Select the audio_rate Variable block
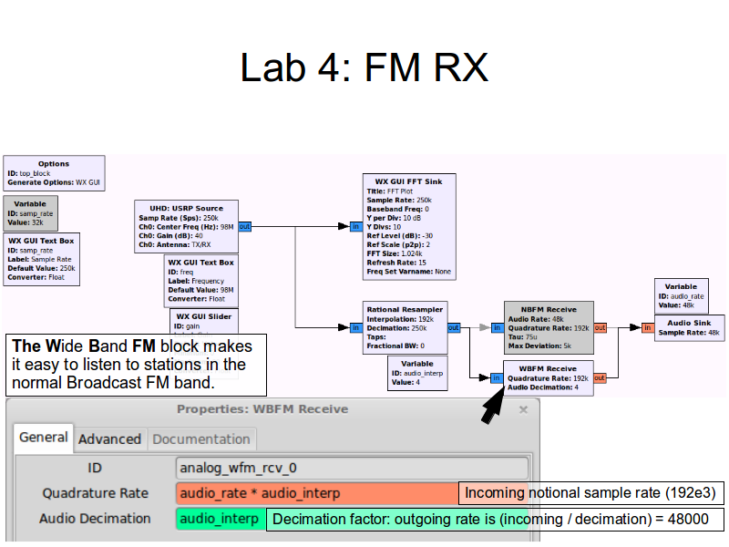 [680, 296]
